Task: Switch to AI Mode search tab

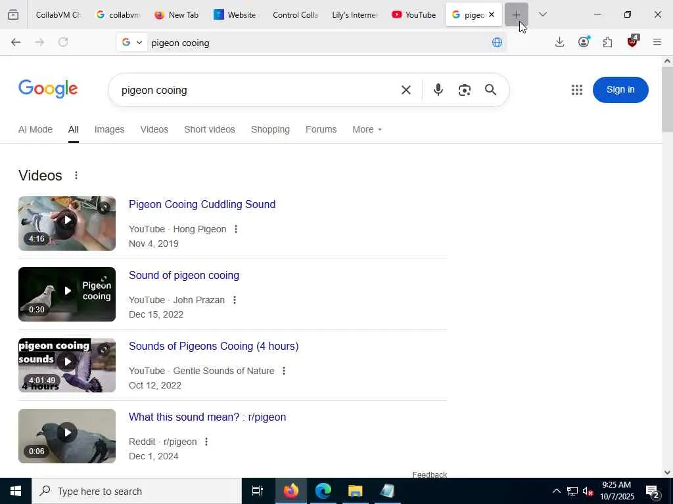Action: pyautogui.click(x=35, y=129)
